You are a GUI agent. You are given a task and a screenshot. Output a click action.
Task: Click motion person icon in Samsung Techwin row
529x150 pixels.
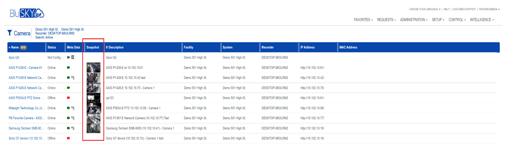coord(73,128)
